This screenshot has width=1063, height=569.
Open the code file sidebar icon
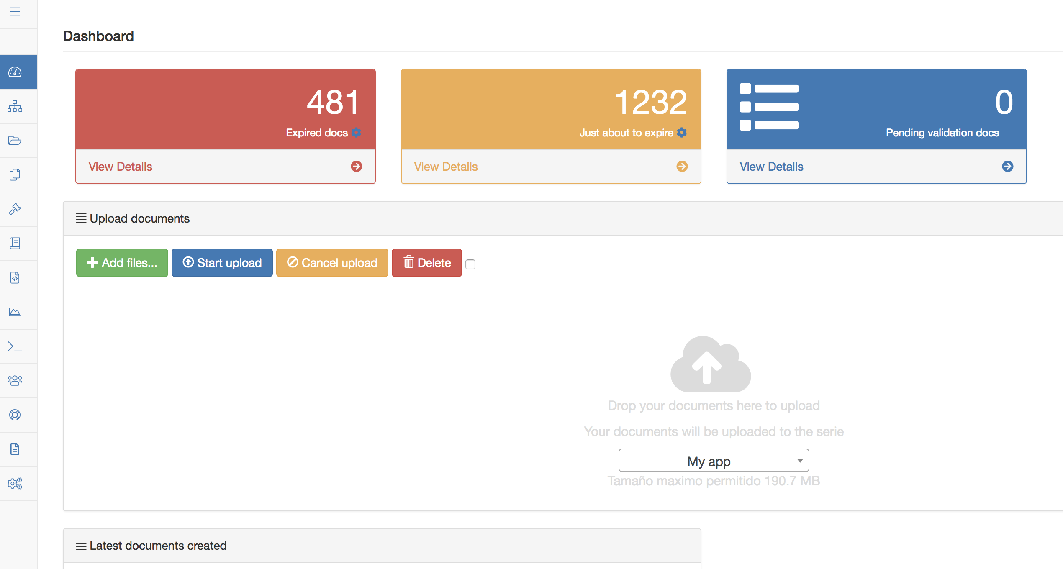click(x=15, y=278)
